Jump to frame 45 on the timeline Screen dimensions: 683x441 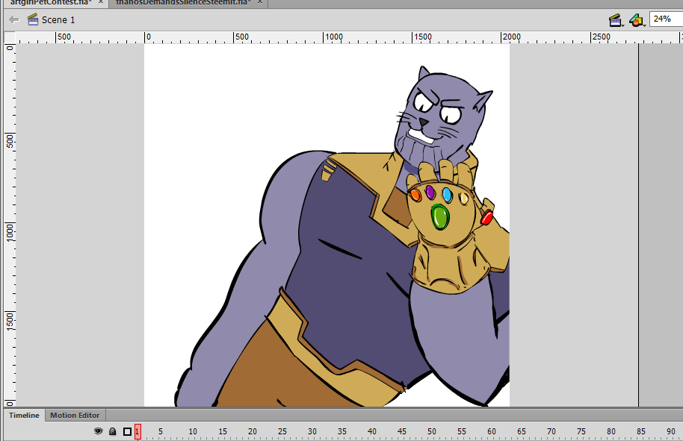pyautogui.click(x=401, y=431)
